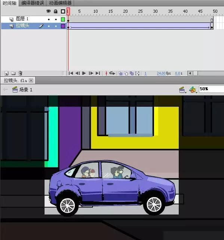Image resolution: width=224 pixels, height=240 pixels.
Task: Play the timeline animation
Action: tap(84, 73)
